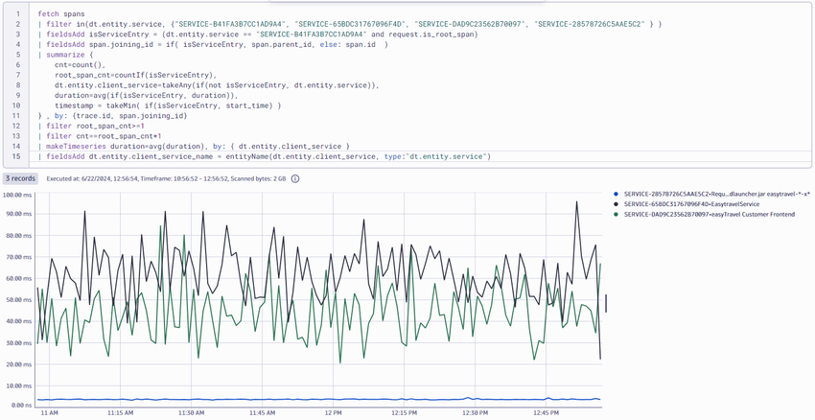The width and height of the screenshot is (815, 420).
Task: Click the takeAny client_service line
Action: [217, 85]
